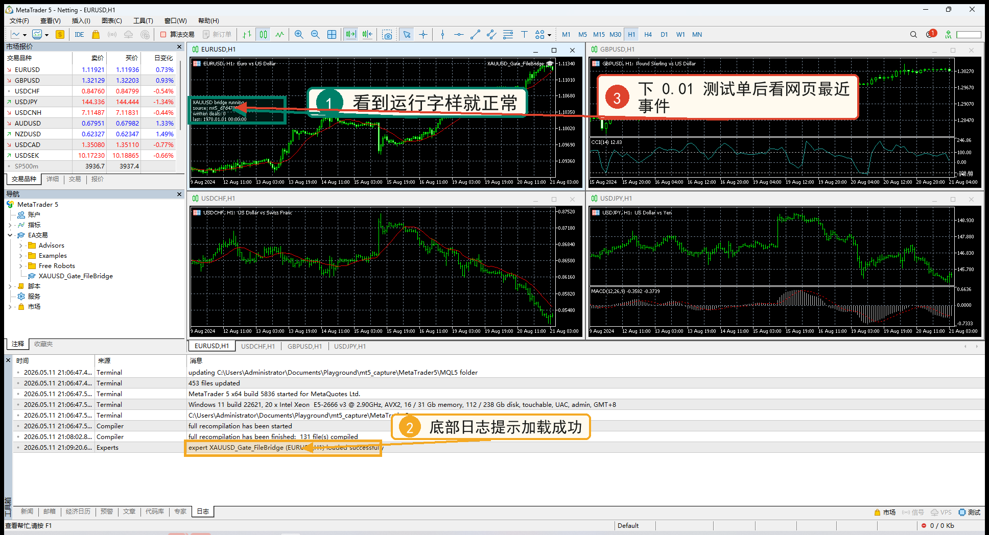Image resolution: width=989 pixels, height=535 pixels.
Task: Expand the Advisors folder
Action: [21, 246]
